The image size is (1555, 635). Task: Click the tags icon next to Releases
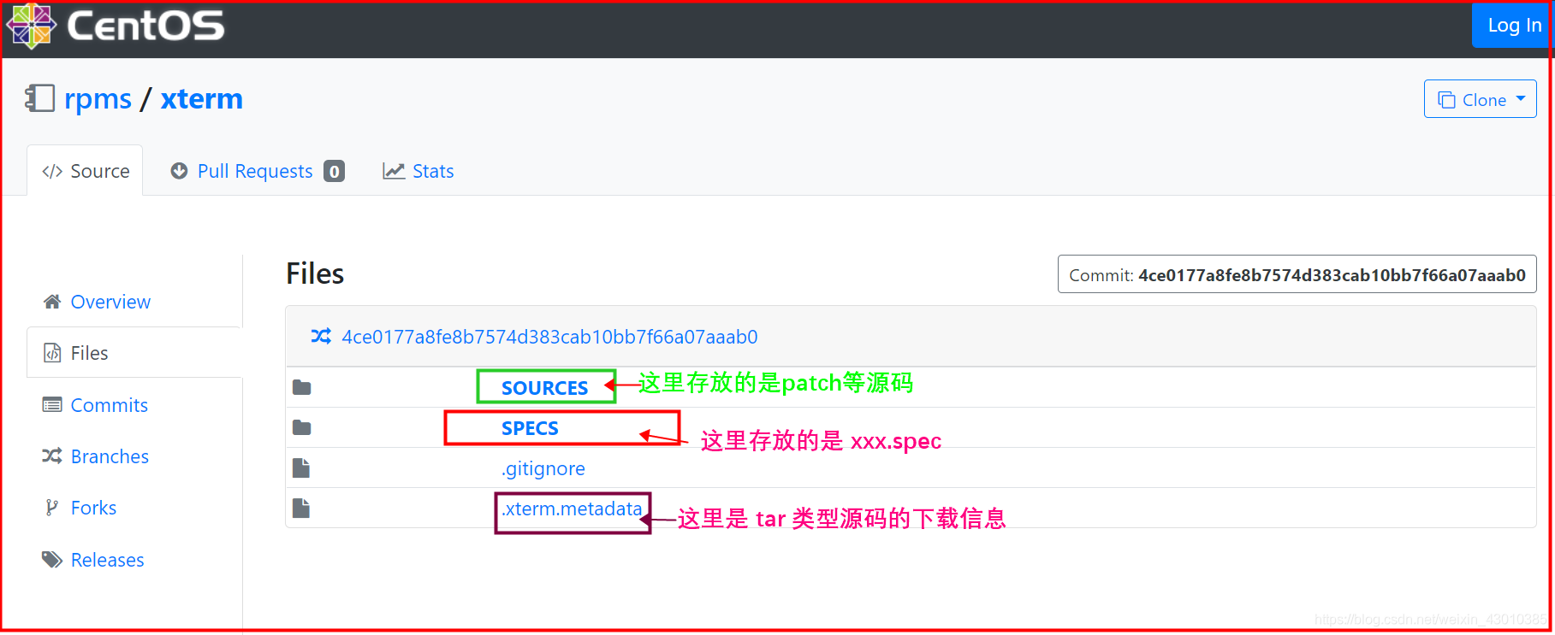[x=52, y=560]
